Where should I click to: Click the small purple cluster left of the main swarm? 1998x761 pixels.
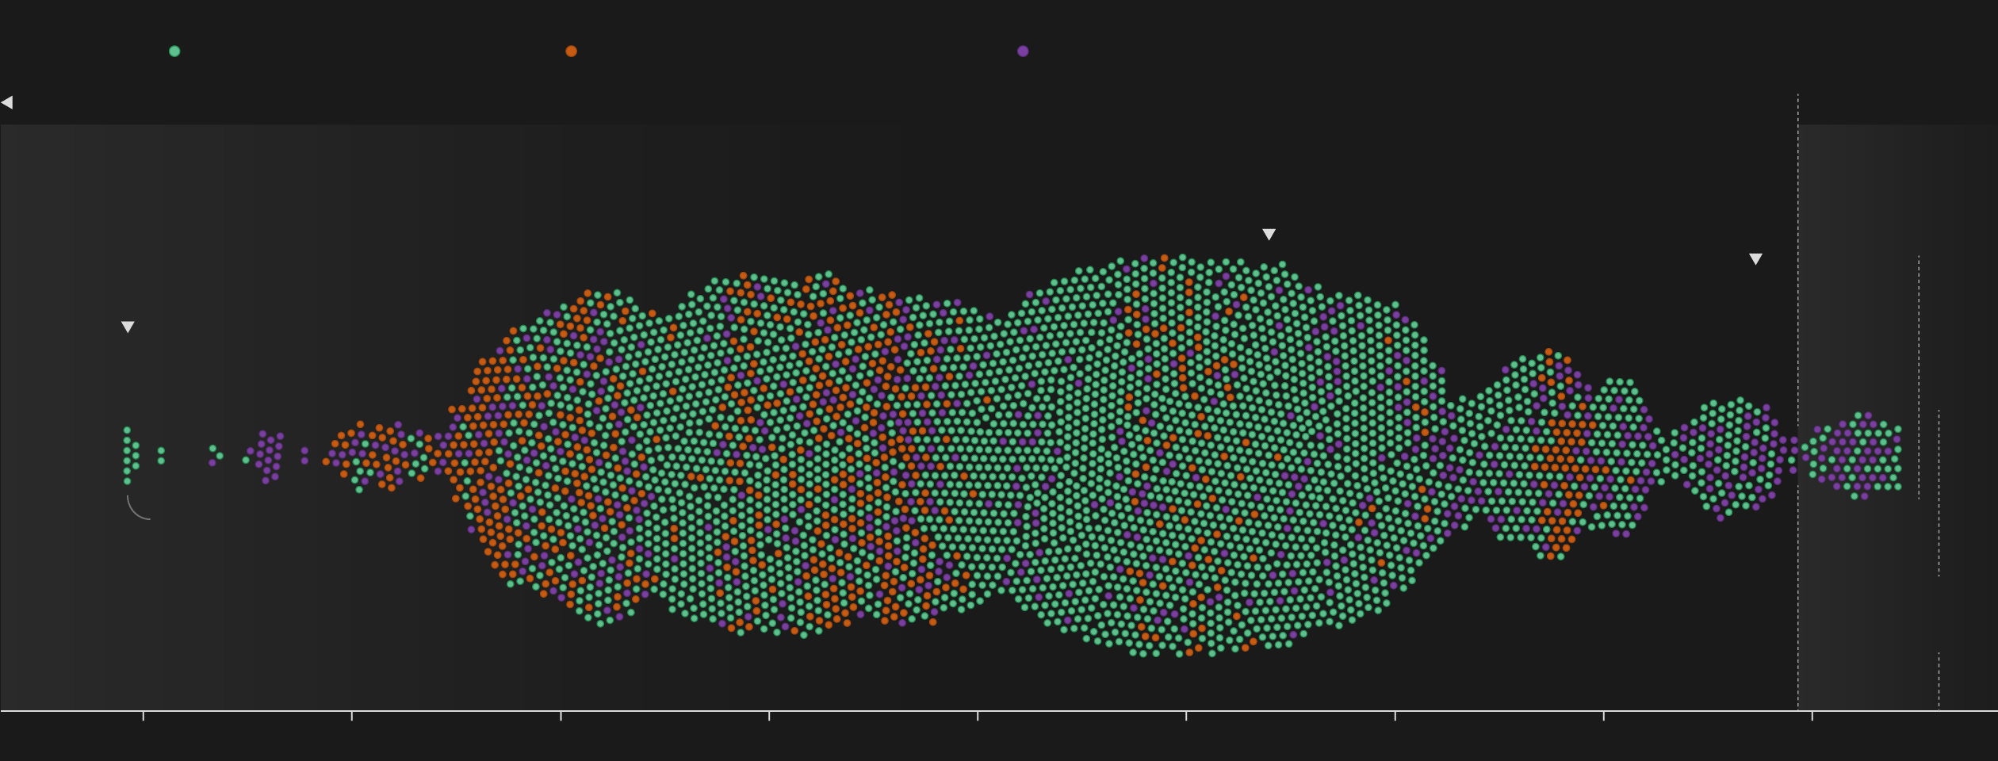coord(268,457)
